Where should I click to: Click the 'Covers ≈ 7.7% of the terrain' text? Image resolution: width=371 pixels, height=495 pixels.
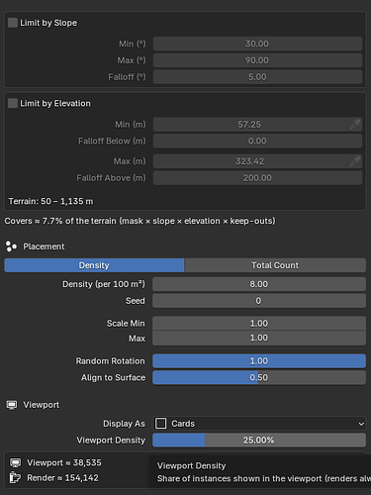coord(60,221)
